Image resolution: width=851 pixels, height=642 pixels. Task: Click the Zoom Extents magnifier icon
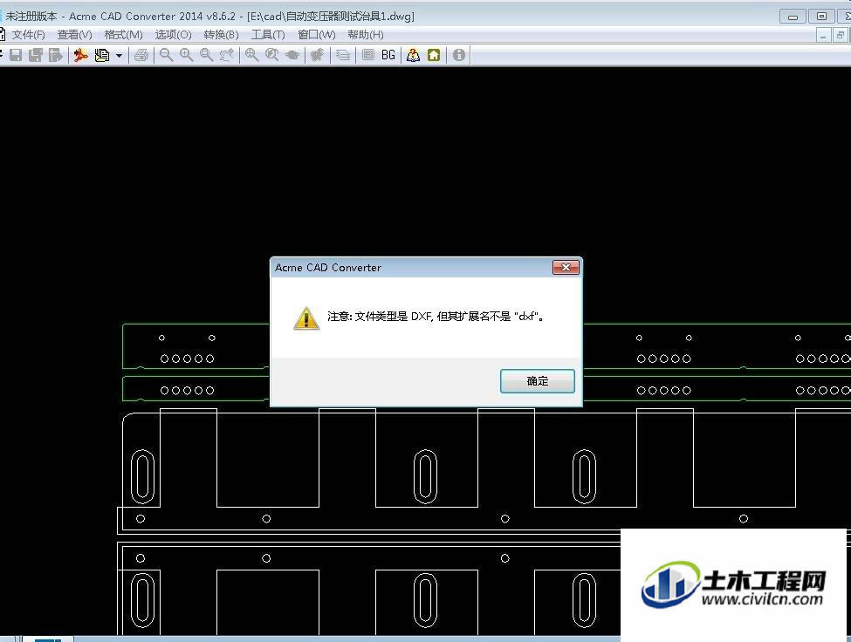tap(252, 55)
